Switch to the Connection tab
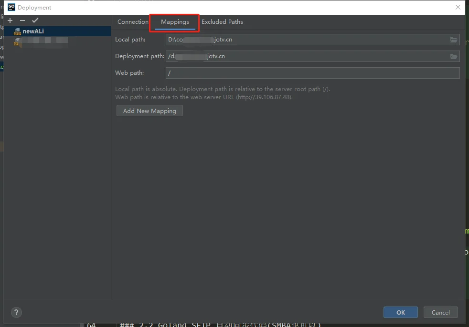 133,22
